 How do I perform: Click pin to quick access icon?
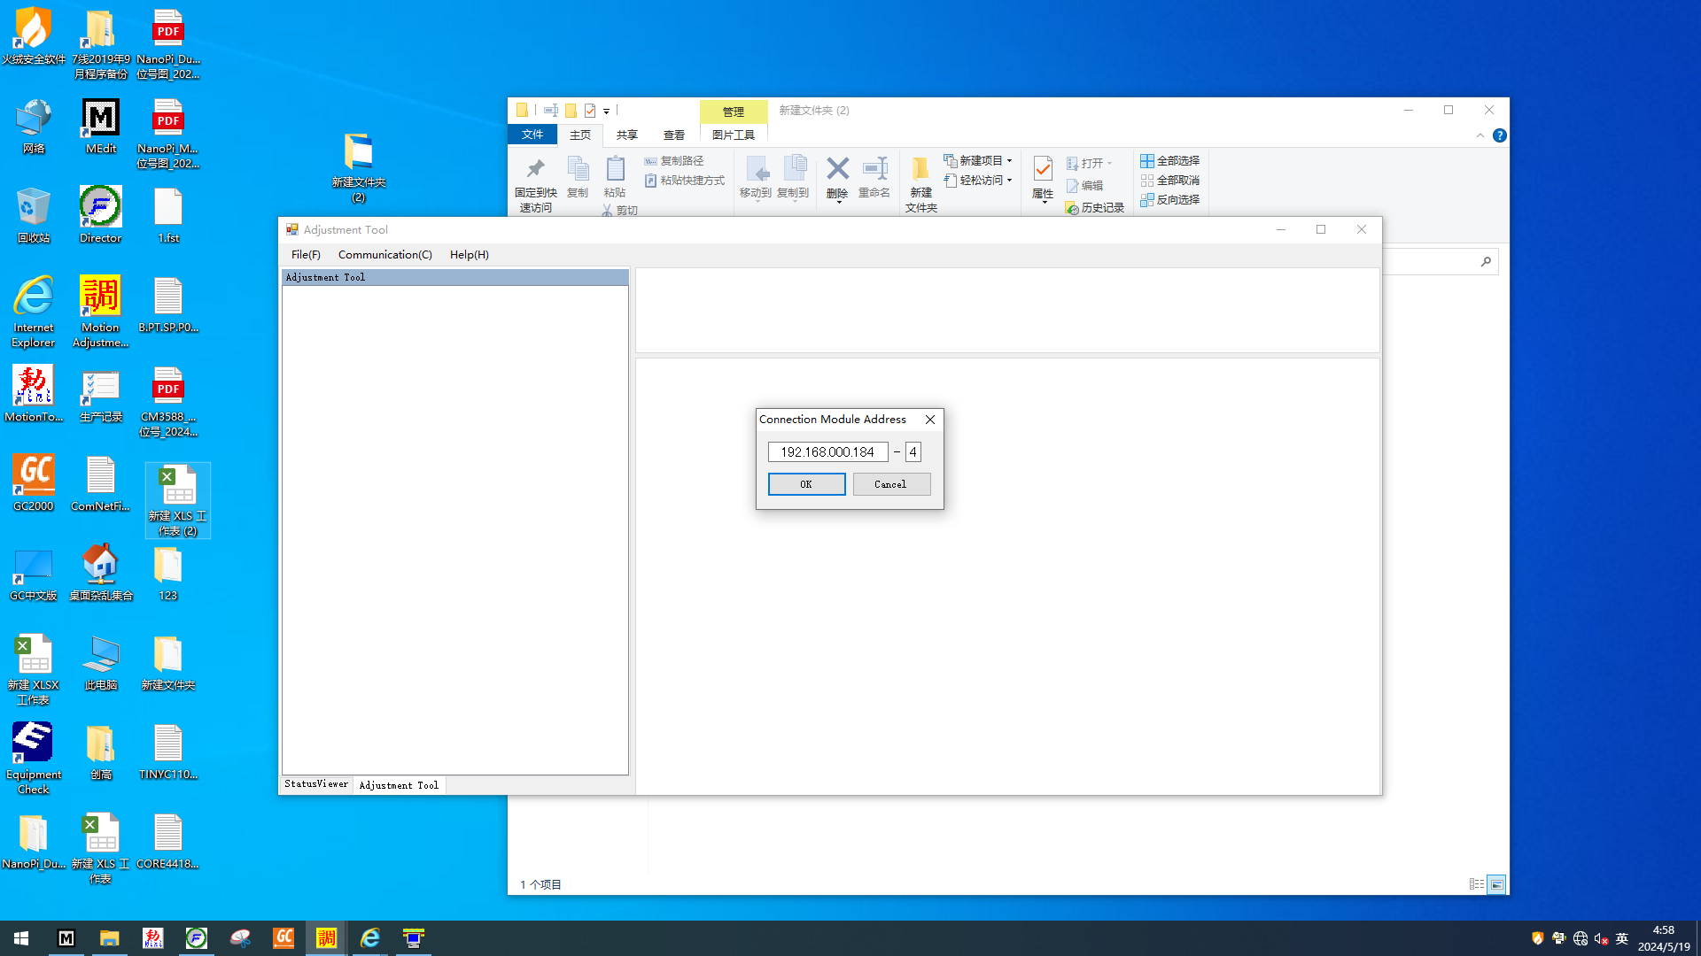(x=535, y=169)
